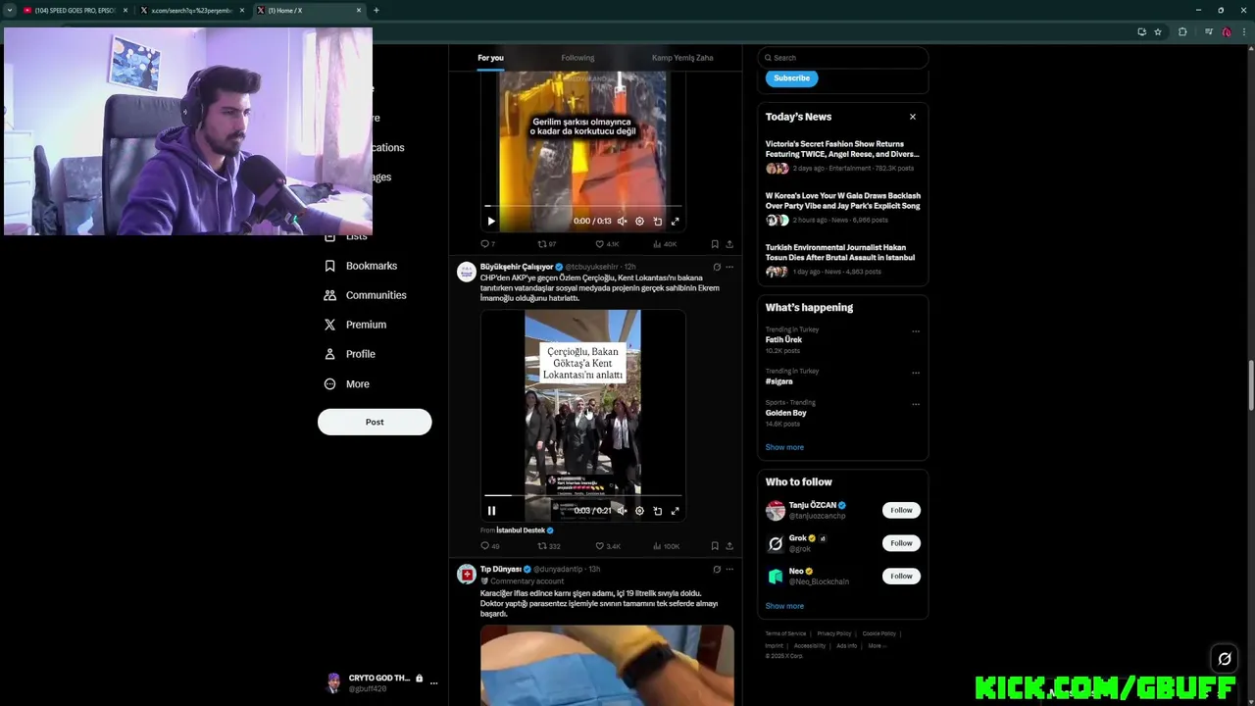Open Turkish Environmental Journalist Hakan Tosun story
Viewport: 1255px width, 706px height.
840,252
